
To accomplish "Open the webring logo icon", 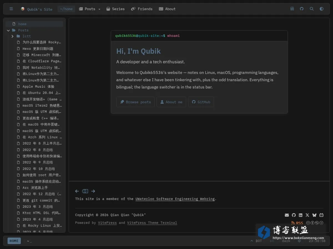I will [85, 191].
